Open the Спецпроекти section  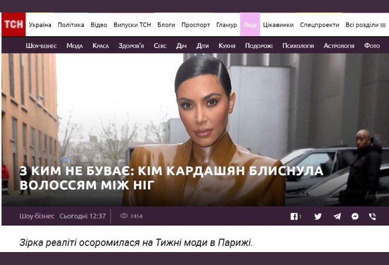point(319,25)
